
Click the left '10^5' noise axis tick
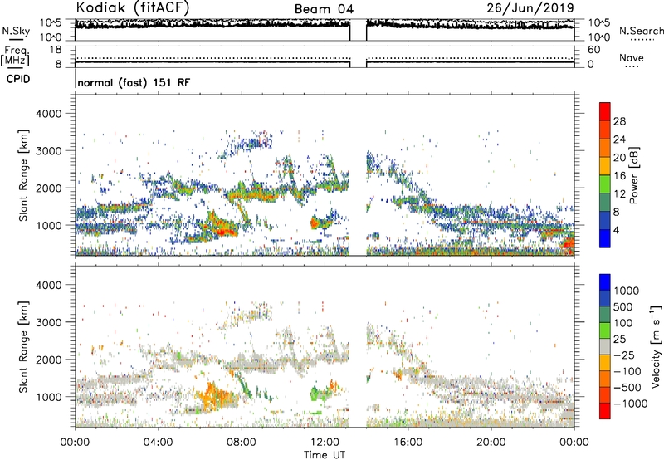51,22
